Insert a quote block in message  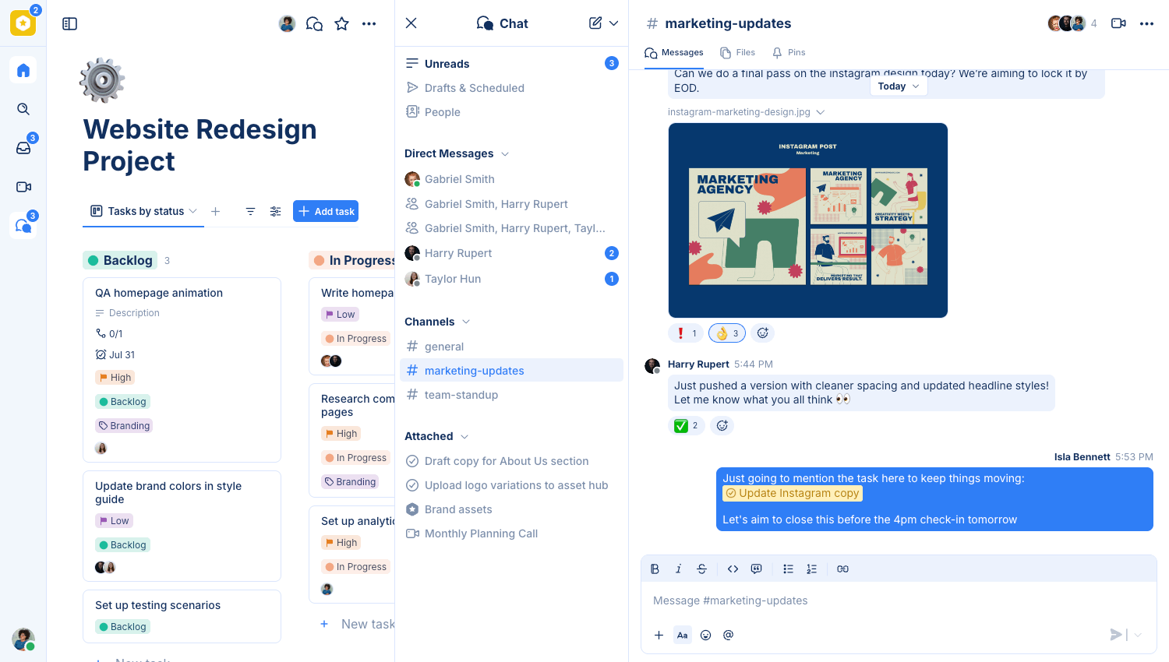pyautogui.click(x=756, y=569)
